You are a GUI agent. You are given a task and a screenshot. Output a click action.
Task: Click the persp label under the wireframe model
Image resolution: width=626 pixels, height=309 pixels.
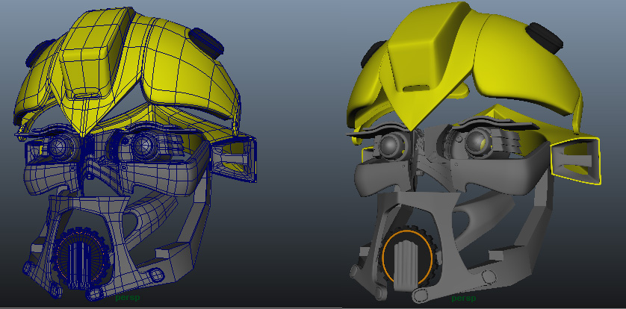pos(128,298)
